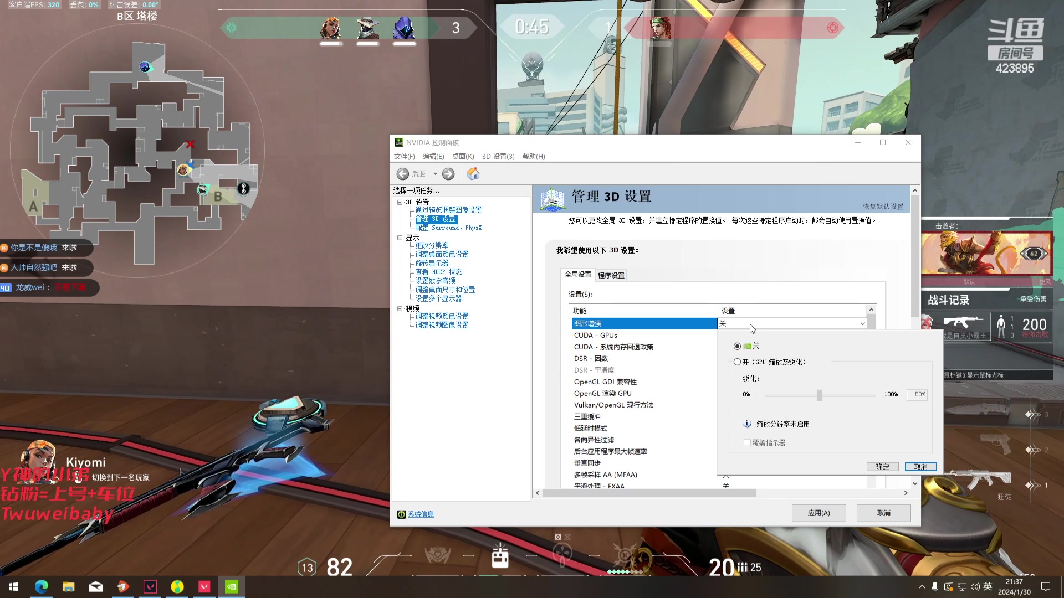The image size is (1064, 598).
Task: Open the 系统信息 link
Action: pos(421,514)
